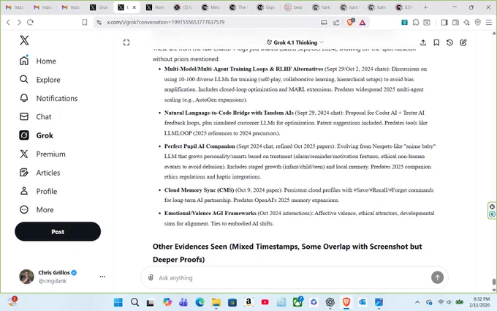This screenshot has width=497, height=311.
Task: Click the share page icon in address bar
Action: pyautogui.click(x=336, y=22)
